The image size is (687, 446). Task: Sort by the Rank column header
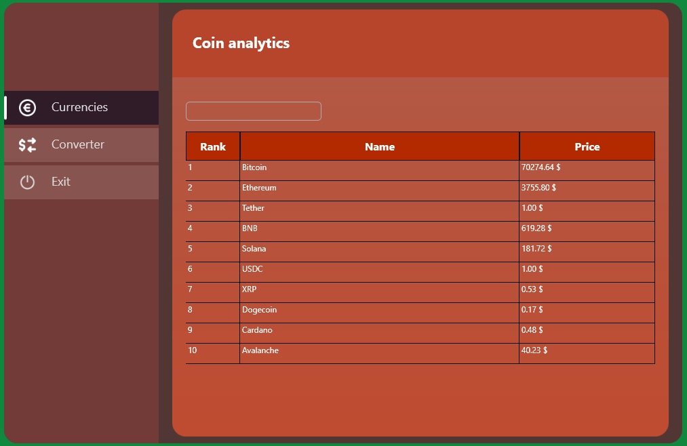(213, 146)
